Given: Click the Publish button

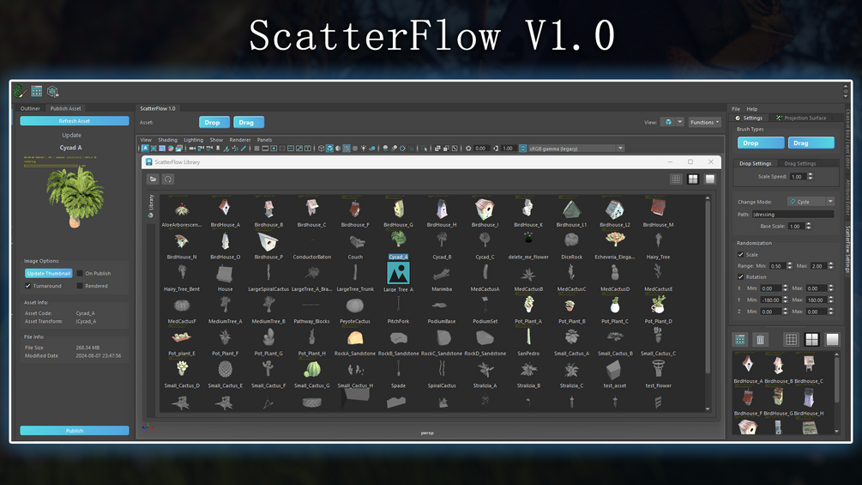Looking at the screenshot, I should pyautogui.click(x=75, y=431).
